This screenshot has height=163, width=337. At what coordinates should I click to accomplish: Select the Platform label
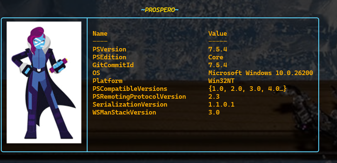click(107, 81)
